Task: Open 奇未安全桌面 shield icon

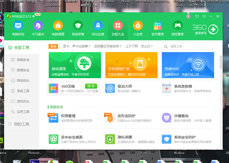Action: coord(53,139)
